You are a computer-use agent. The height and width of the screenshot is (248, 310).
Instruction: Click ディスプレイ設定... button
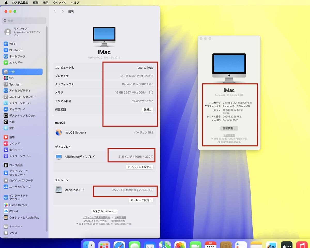140,167
